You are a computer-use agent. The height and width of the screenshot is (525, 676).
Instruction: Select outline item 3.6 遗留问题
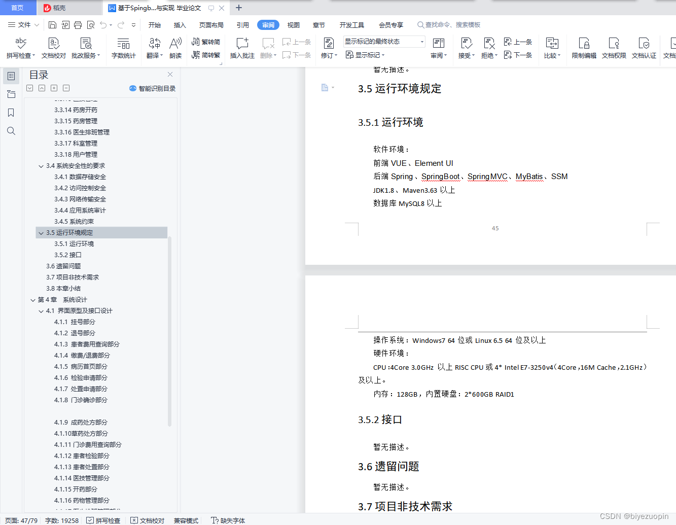[x=63, y=266]
